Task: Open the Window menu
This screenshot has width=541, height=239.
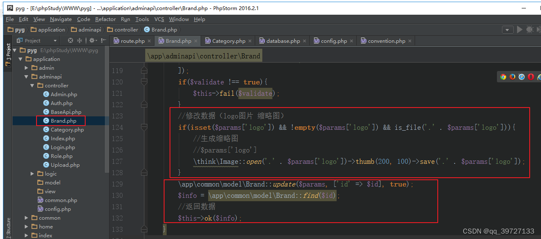Action: coord(179,19)
